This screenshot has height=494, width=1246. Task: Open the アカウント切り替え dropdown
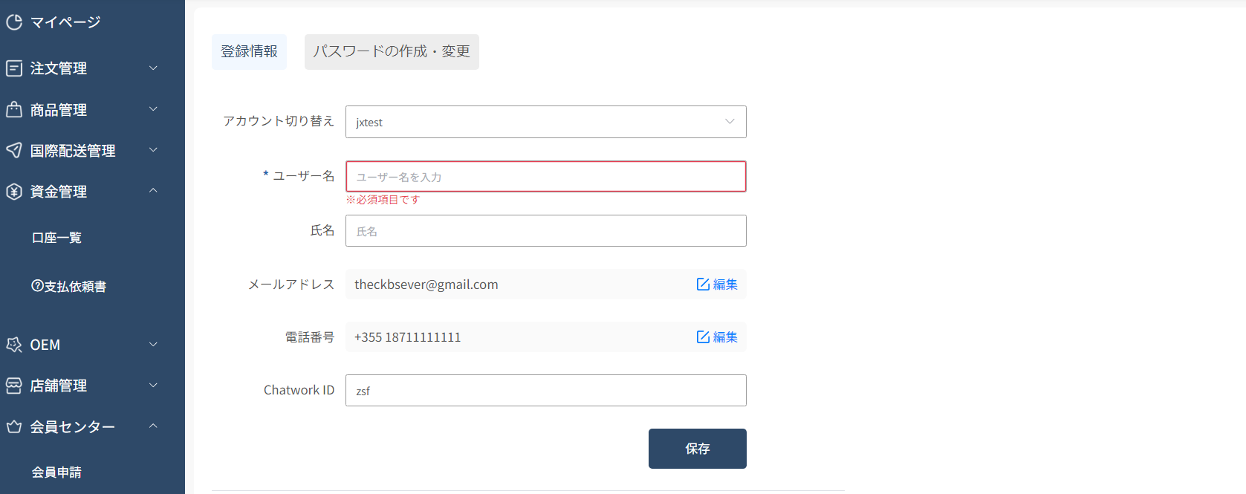click(545, 122)
